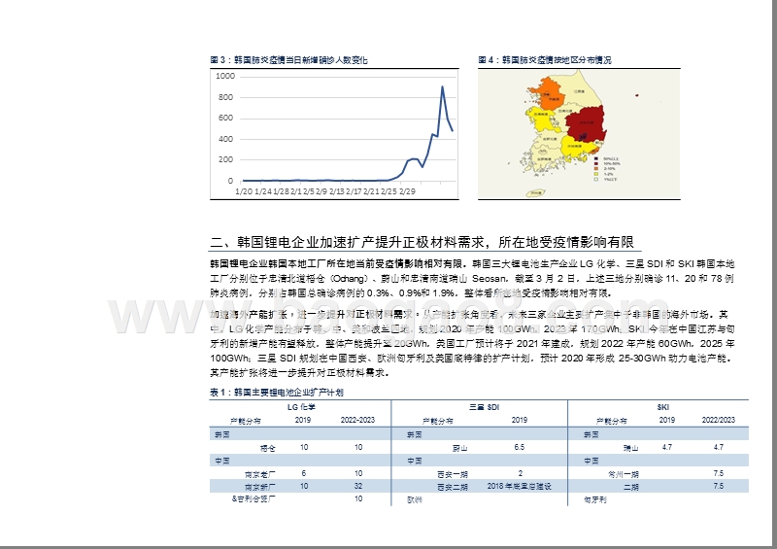Click the "蔚山" table cell
777x549 pixels.
tap(459, 448)
